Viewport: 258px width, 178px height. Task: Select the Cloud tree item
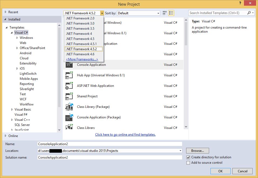[24, 58]
